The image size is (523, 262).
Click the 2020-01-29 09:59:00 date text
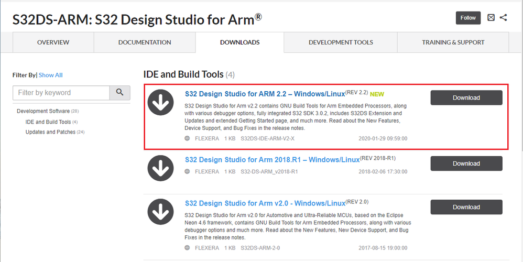[383, 138]
